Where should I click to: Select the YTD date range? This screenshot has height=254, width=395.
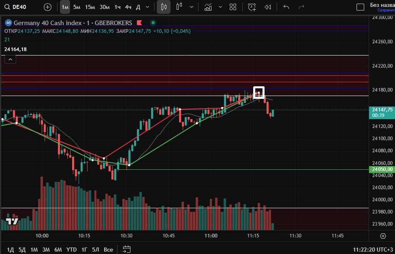[x=72, y=250]
